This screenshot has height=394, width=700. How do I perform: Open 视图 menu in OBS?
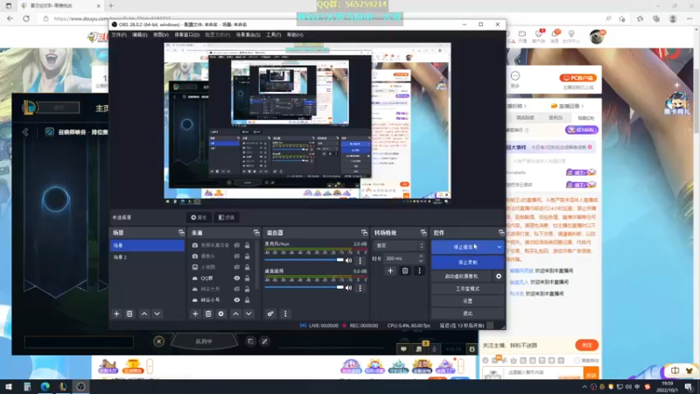click(x=161, y=35)
